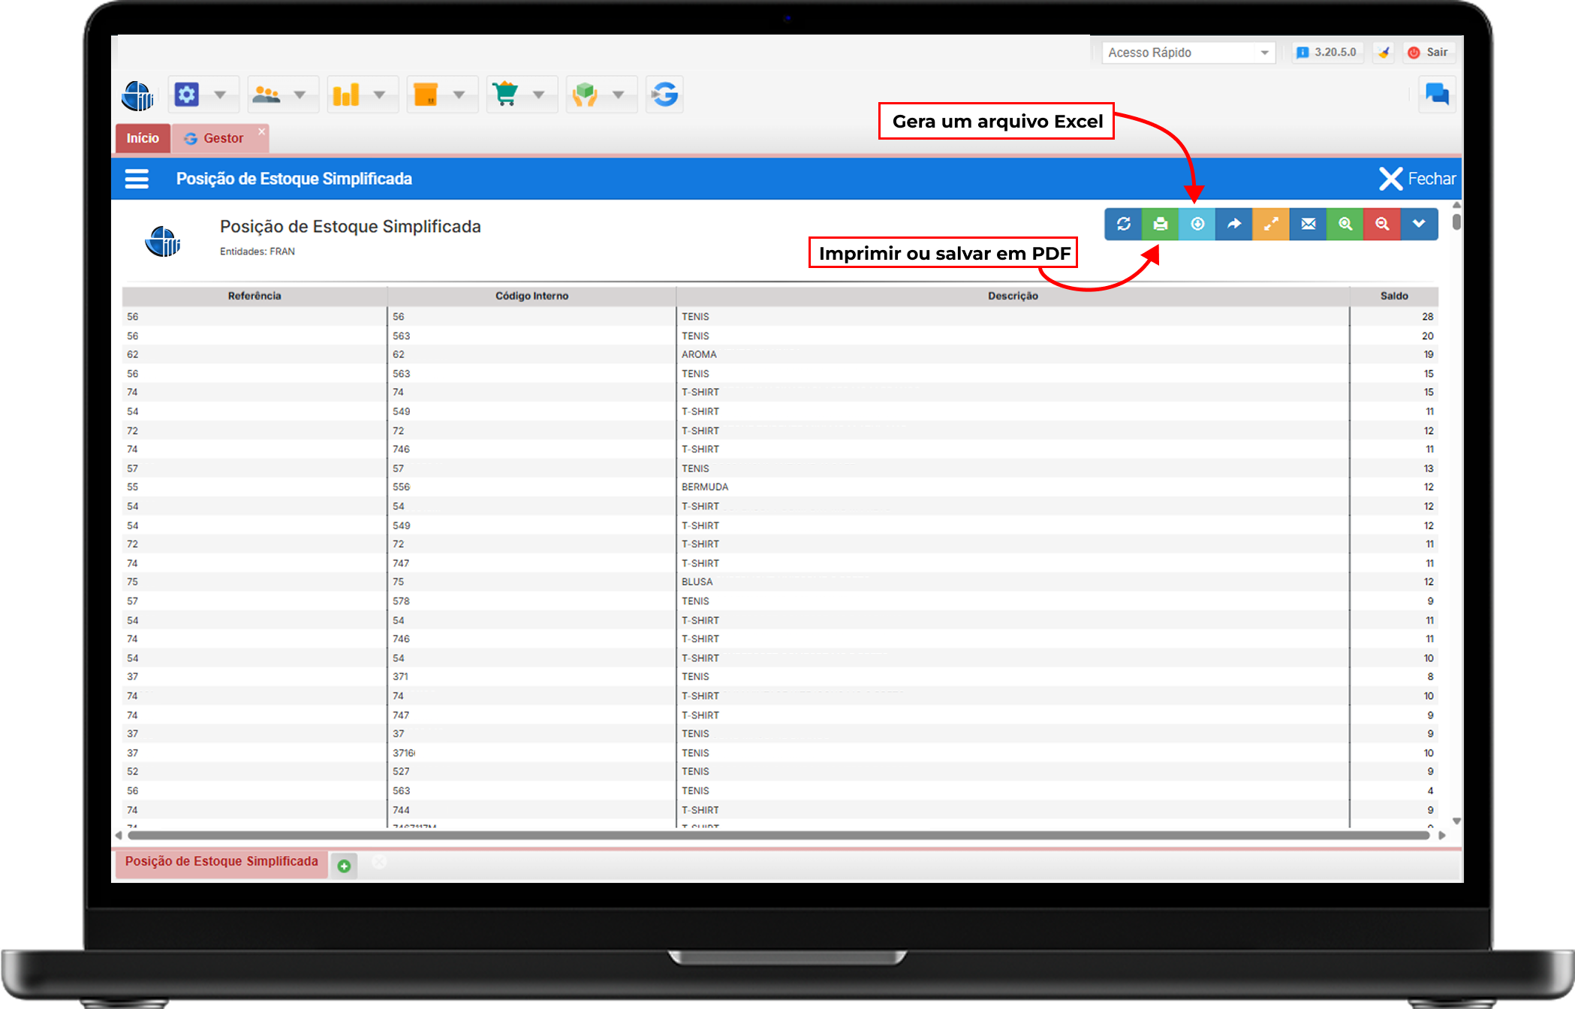1575x1009 pixels.
Task: Print report with green printer icon
Action: pyautogui.click(x=1160, y=224)
